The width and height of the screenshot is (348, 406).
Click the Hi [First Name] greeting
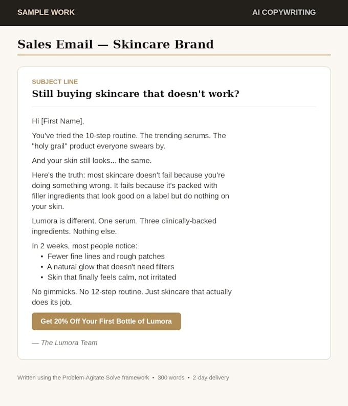(x=58, y=121)
